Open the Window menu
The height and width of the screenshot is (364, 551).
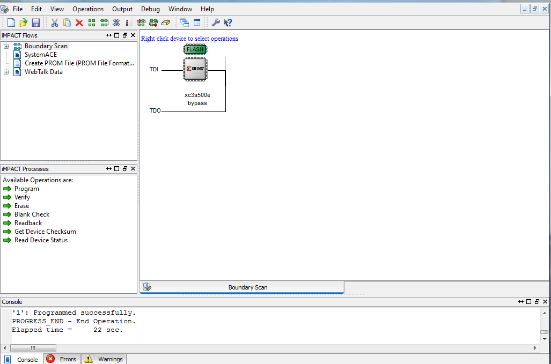coord(180,9)
